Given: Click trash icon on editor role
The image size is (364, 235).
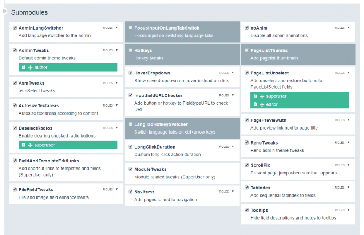Looking at the screenshot, I should pos(255,104).
